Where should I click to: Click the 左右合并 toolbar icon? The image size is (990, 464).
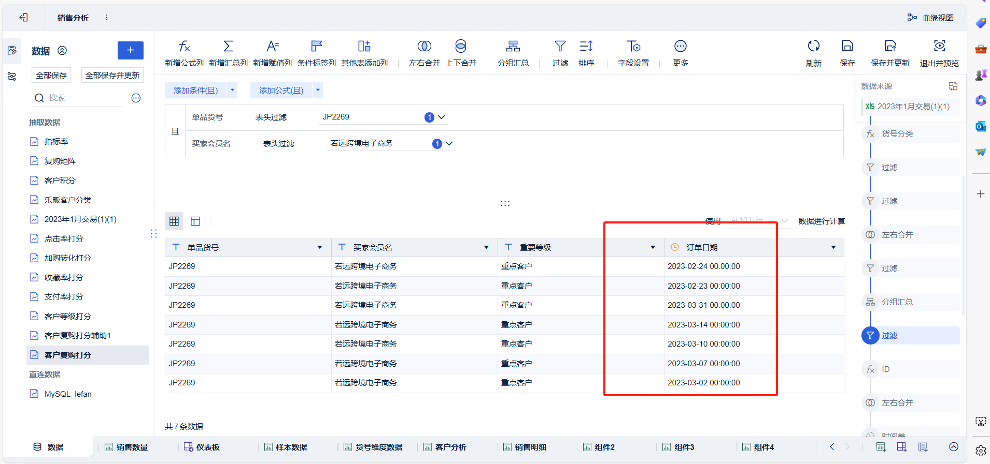point(425,46)
